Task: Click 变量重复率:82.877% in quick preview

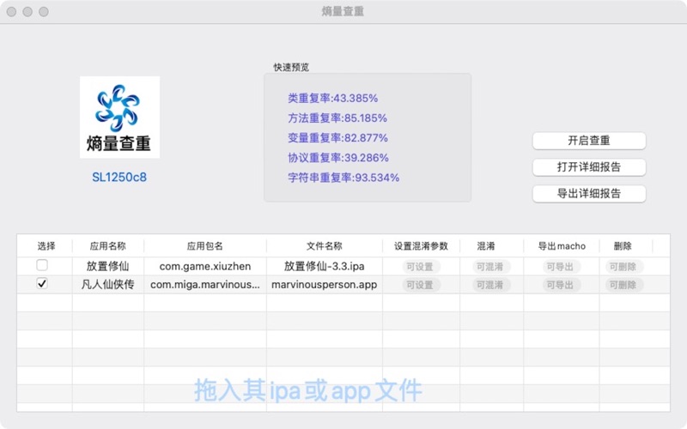Action: 337,138
